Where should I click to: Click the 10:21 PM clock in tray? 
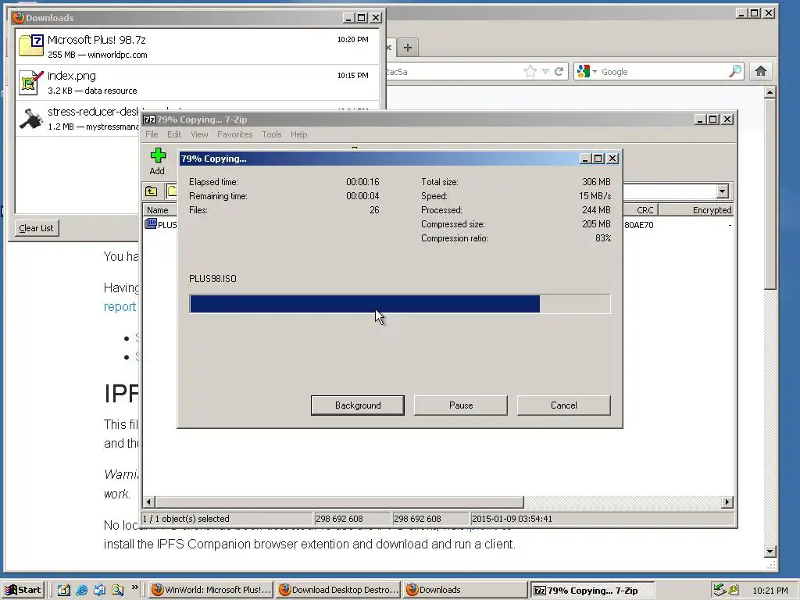[x=770, y=591]
